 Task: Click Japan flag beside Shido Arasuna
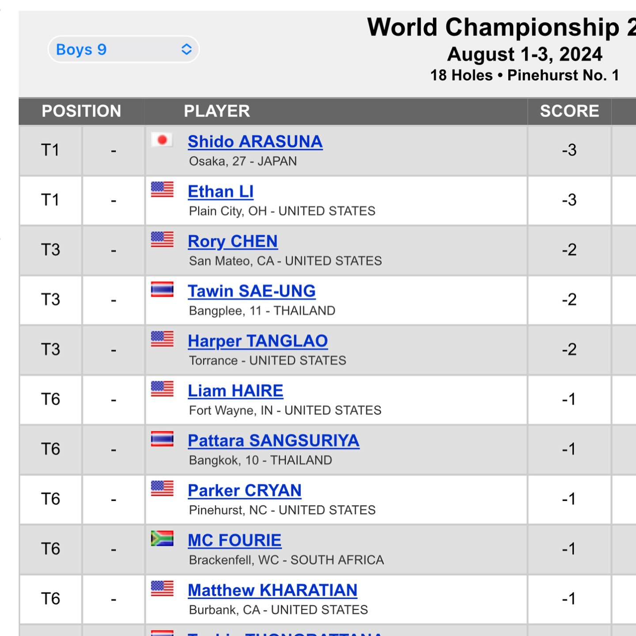coord(162,140)
